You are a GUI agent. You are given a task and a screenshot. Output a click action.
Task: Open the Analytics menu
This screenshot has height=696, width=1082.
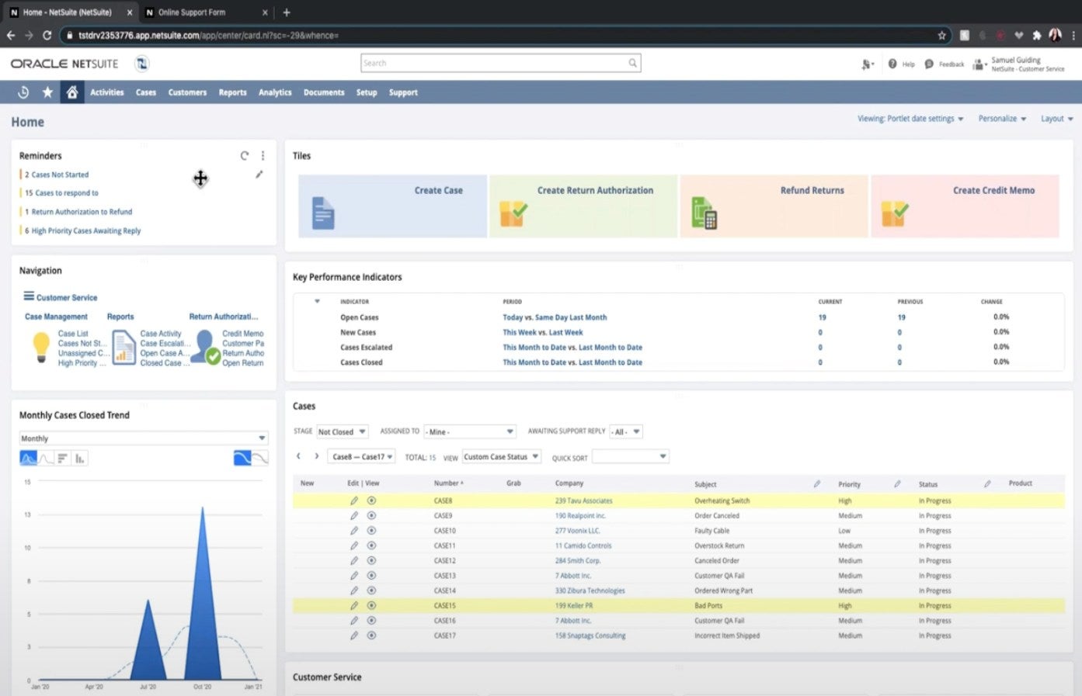275,92
